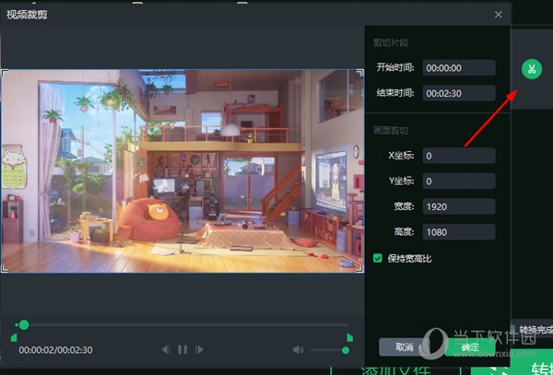Click the 结束时间 input field

[x=459, y=93]
